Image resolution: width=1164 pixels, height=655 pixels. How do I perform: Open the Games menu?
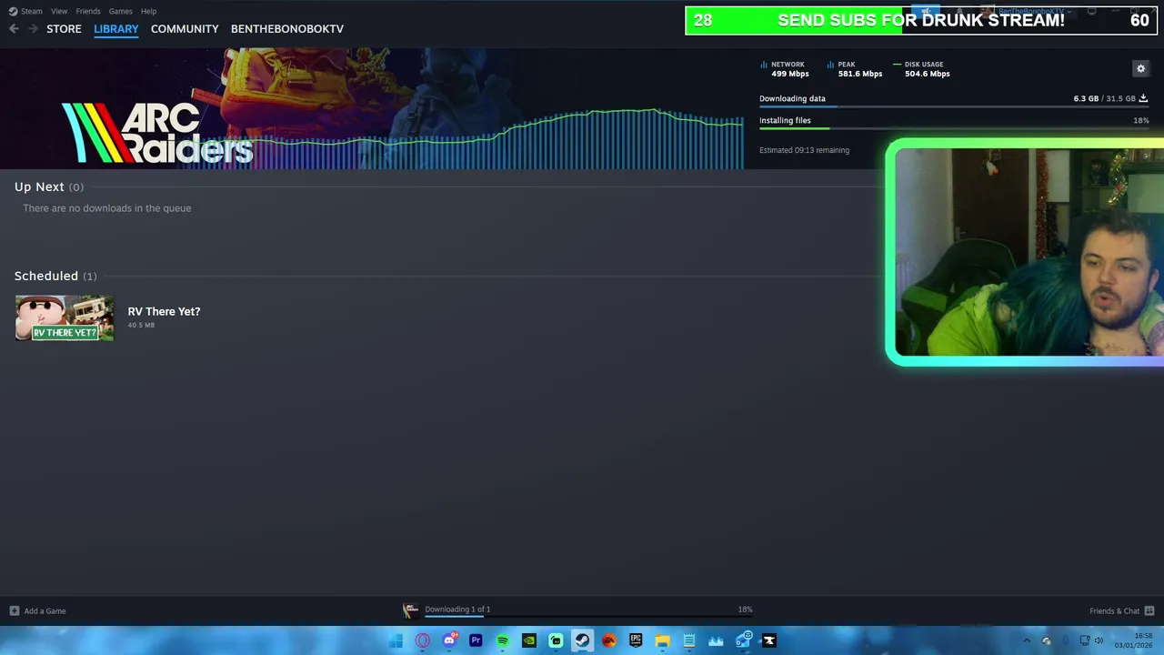[120, 11]
